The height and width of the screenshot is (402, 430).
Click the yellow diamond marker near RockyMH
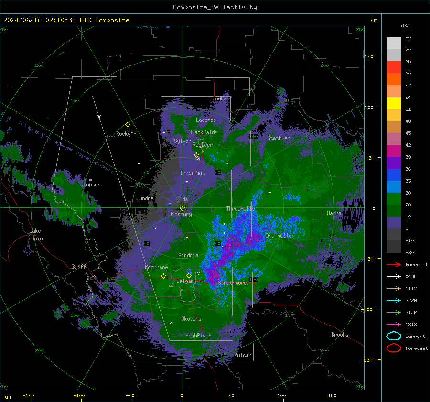[x=128, y=125]
